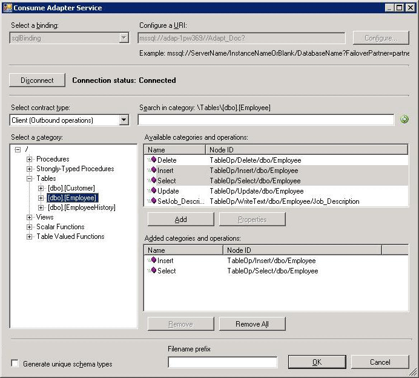Image resolution: width=419 pixels, height=378 pixels.
Task: Click Node ID header in added list
Action: coord(302,250)
